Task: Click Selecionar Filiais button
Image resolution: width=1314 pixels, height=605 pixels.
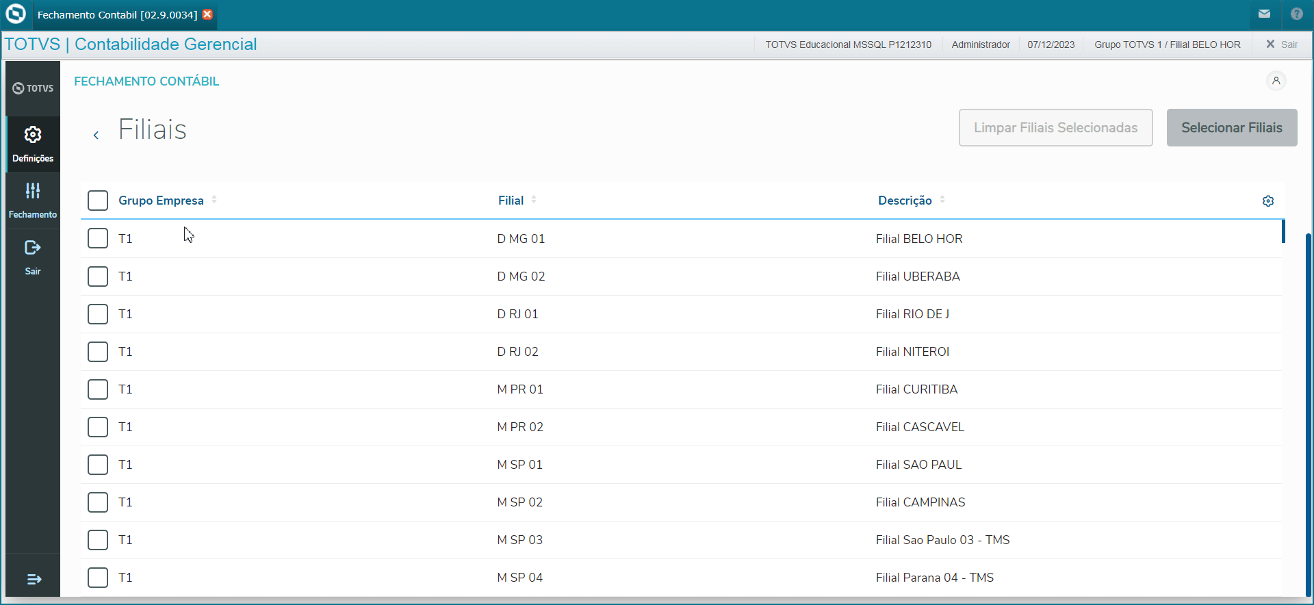Action: [1232, 127]
